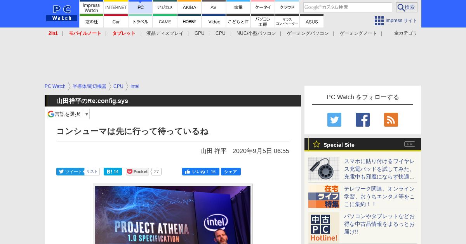Go to the NUC/小型パソコン category

(x=256, y=33)
